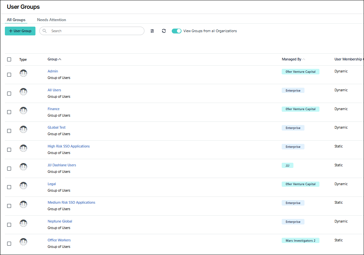
Task: Sort by the Managed By column
Action: [x=293, y=59]
